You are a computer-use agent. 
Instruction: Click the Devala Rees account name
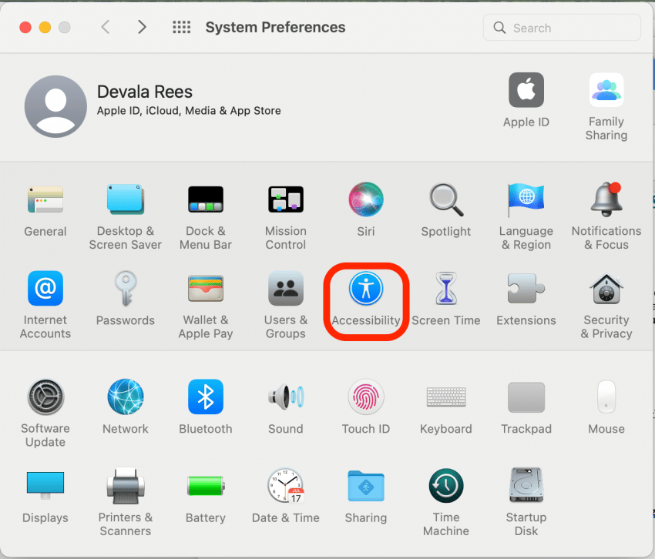coord(145,92)
